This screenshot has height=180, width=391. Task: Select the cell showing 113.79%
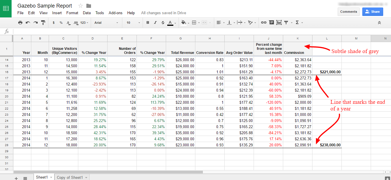[x=151, y=102]
